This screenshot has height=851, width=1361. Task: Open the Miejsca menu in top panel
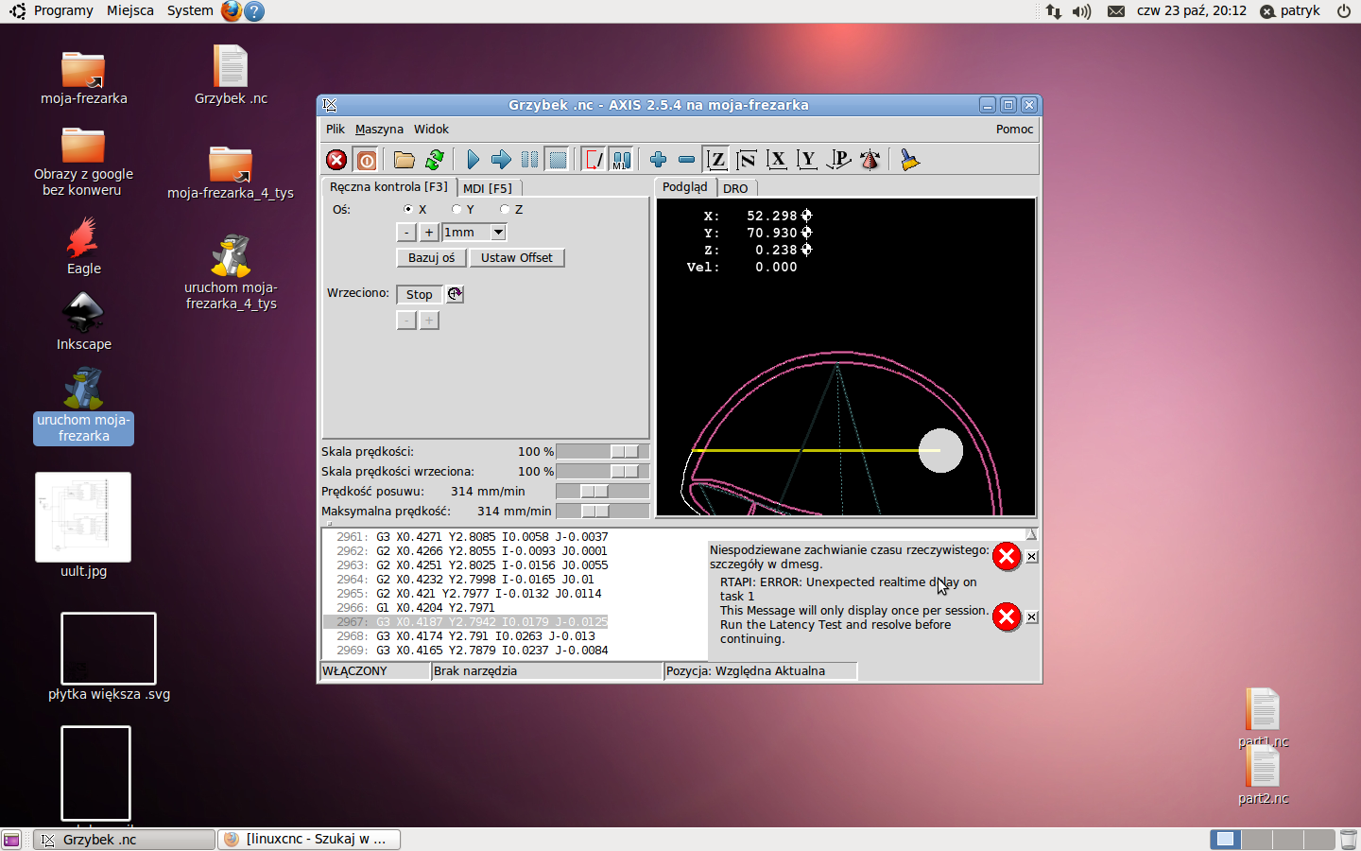pyautogui.click(x=130, y=10)
